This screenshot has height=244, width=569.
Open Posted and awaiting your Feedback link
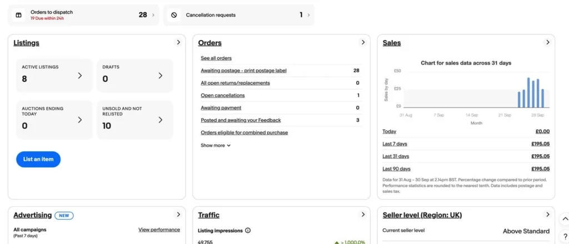[241, 120]
